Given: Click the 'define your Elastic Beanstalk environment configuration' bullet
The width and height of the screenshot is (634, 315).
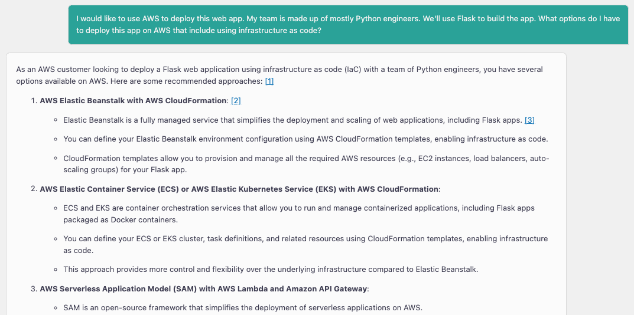Looking at the screenshot, I should pyautogui.click(x=305, y=139).
